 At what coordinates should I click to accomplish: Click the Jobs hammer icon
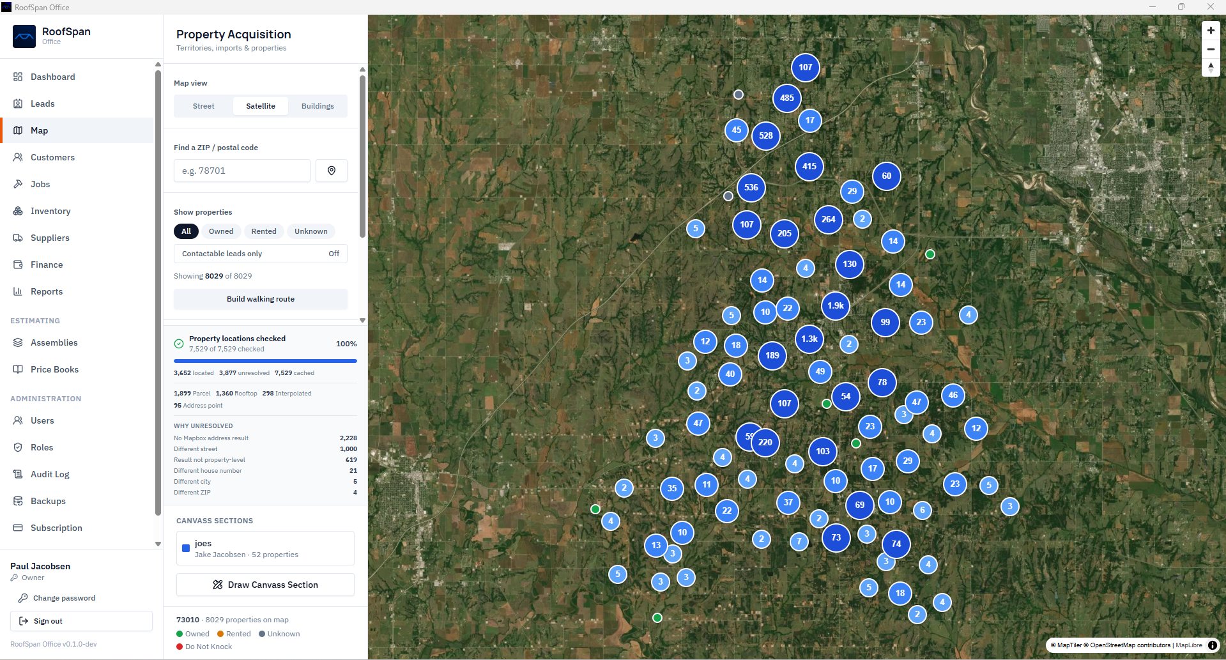pos(18,184)
